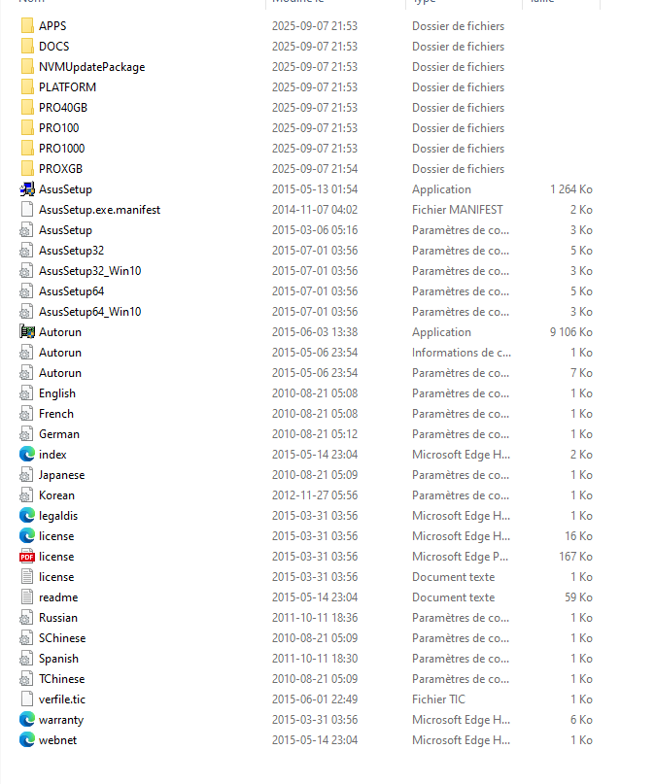Click the Edge icon beside legaldis
The width and height of the screenshot is (655, 784).
click(x=27, y=516)
